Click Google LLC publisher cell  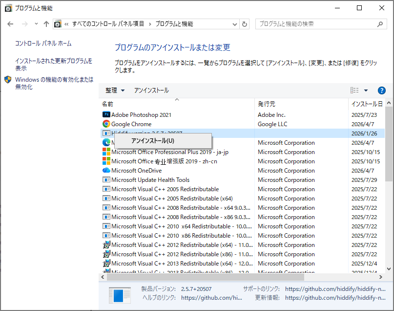(272, 124)
